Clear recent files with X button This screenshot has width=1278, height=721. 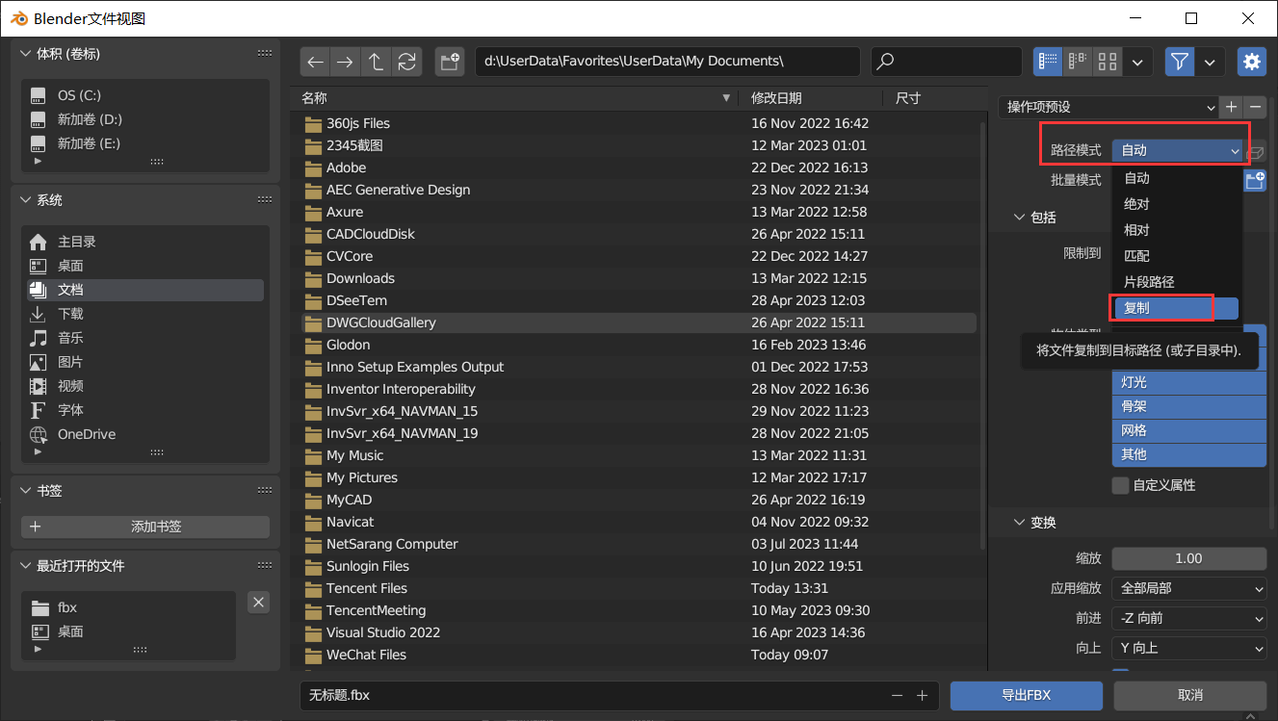258,603
